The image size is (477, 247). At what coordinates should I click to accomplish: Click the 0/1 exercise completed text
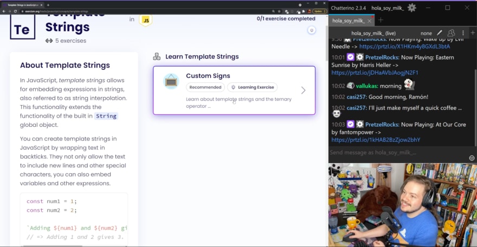click(286, 18)
